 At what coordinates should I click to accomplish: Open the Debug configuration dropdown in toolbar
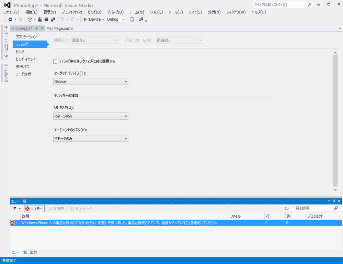115,20
